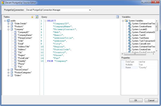Expand the "Order Details" table node
The image size is (161, 106).
point(8,24)
